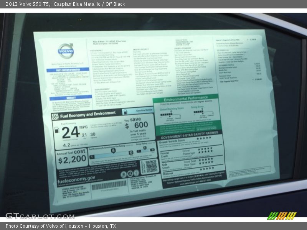Select the blue Warranty heading
Image resolution: width=307 pixels, height=230 pixels.
(x=70, y=98)
